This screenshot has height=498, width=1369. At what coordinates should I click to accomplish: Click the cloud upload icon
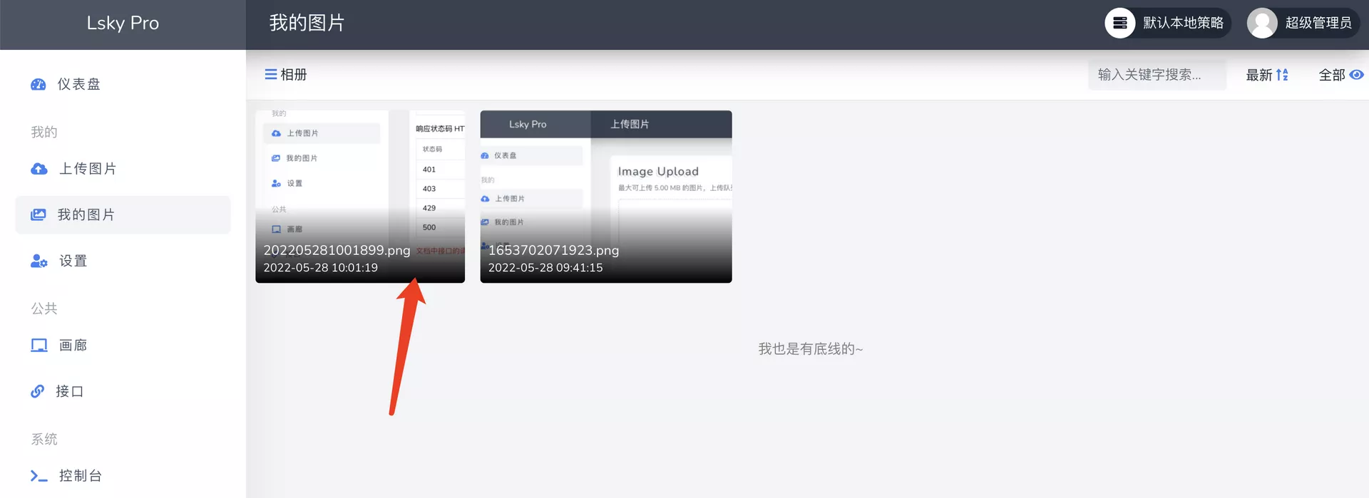click(x=39, y=169)
